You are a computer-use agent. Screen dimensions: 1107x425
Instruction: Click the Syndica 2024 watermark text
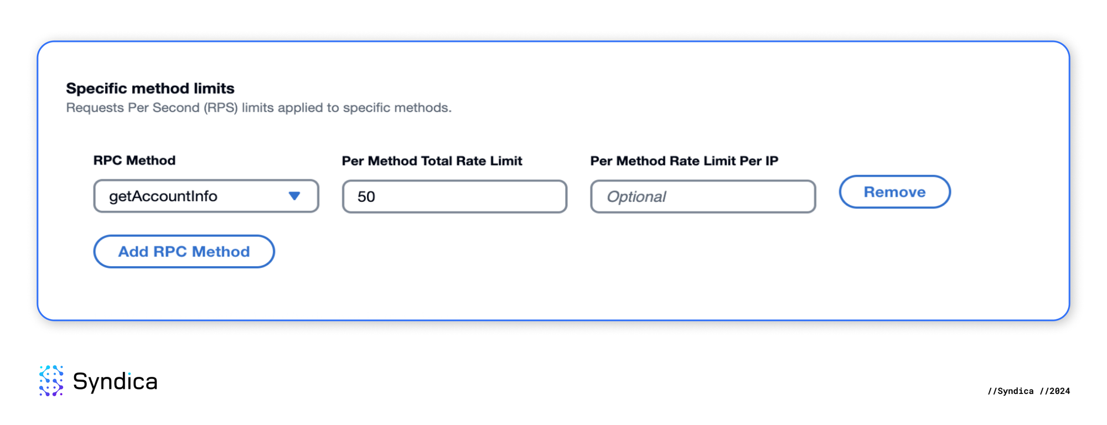point(1027,391)
